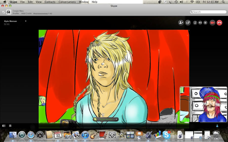Click the Time Machine menu bar icon
Screen dimensions: 228x142
tap(176, 2)
